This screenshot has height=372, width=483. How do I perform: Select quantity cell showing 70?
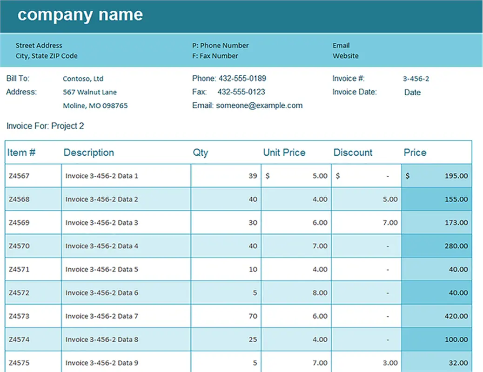(x=253, y=316)
